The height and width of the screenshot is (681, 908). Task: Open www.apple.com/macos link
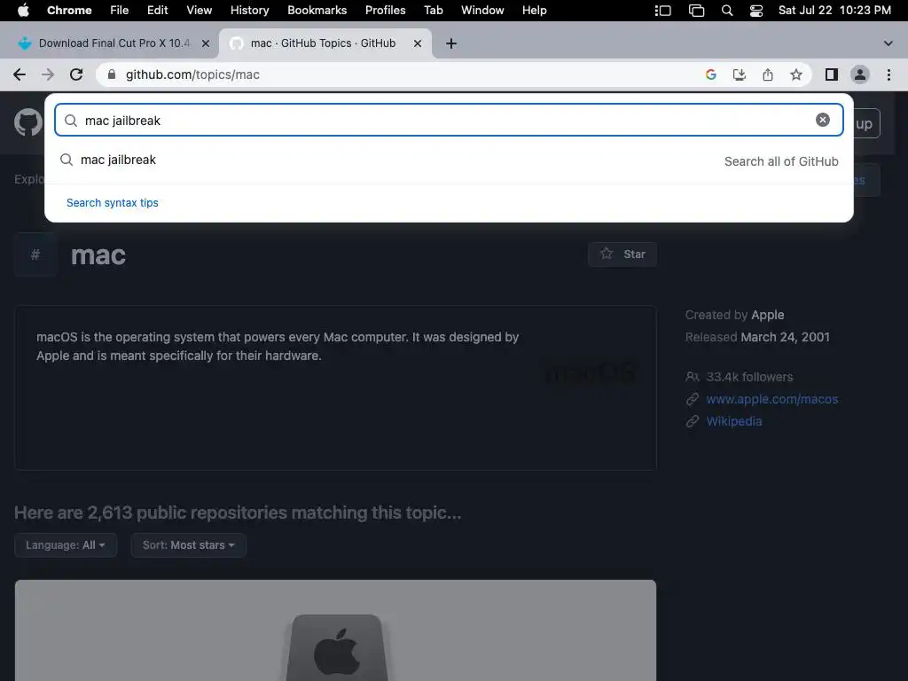click(x=772, y=399)
